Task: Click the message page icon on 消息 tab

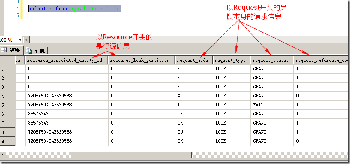Action: tap(29, 51)
